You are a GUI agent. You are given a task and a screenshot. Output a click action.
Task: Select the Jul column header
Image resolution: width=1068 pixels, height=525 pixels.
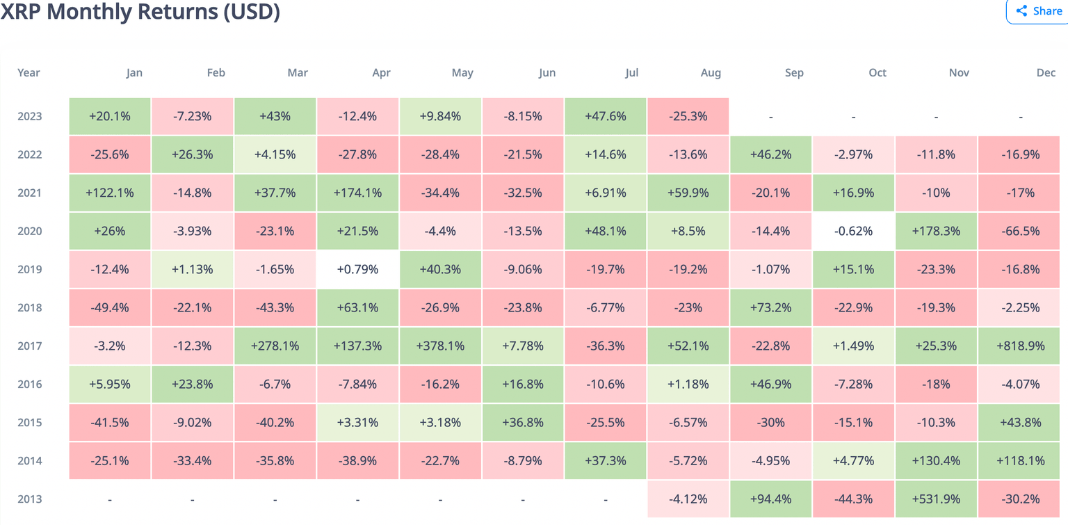click(631, 72)
